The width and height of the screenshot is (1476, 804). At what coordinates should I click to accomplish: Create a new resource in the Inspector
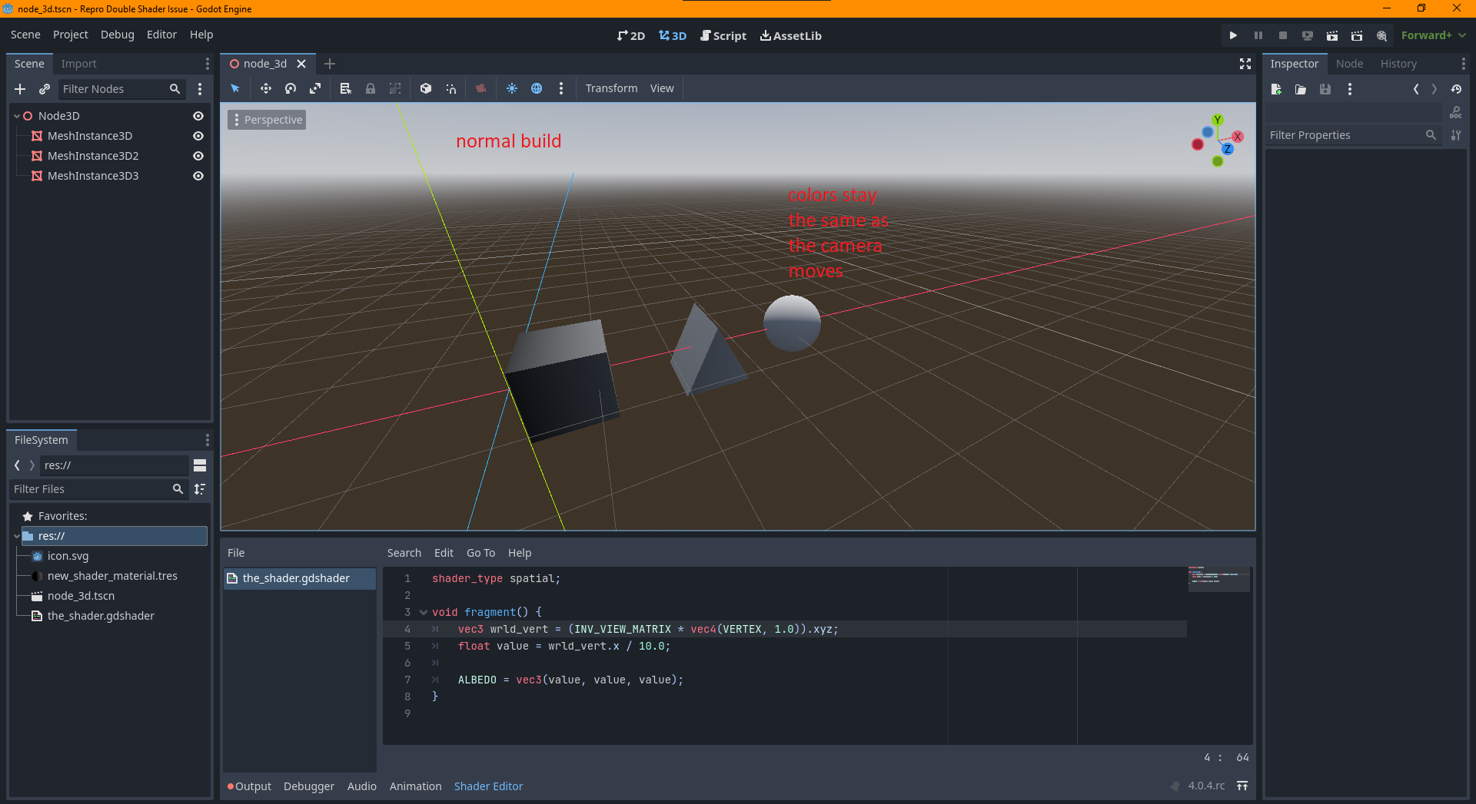point(1276,89)
